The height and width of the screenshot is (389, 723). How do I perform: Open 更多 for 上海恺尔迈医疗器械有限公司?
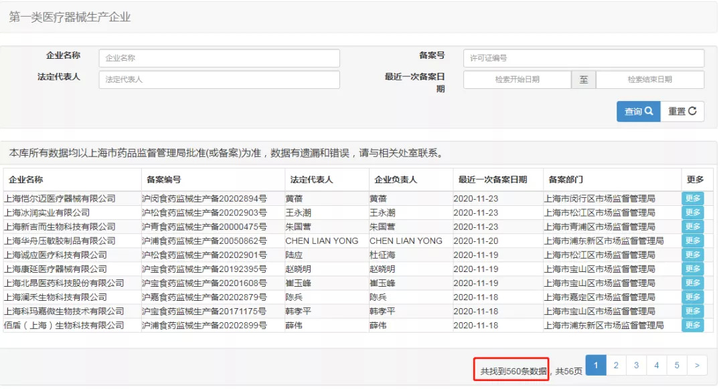[692, 199]
